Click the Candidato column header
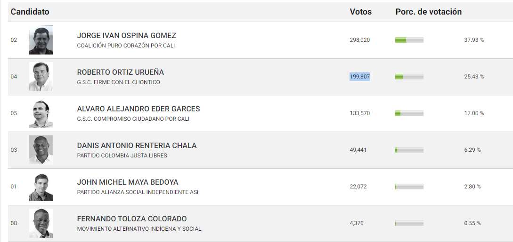This screenshot has width=513, height=242. tap(30, 12)
